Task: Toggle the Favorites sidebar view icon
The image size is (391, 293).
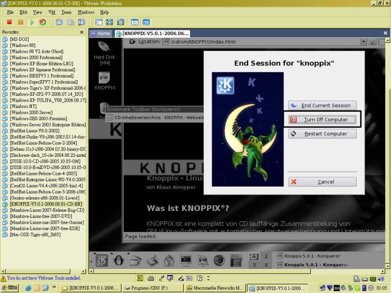Action: click(x=99, y=22)
